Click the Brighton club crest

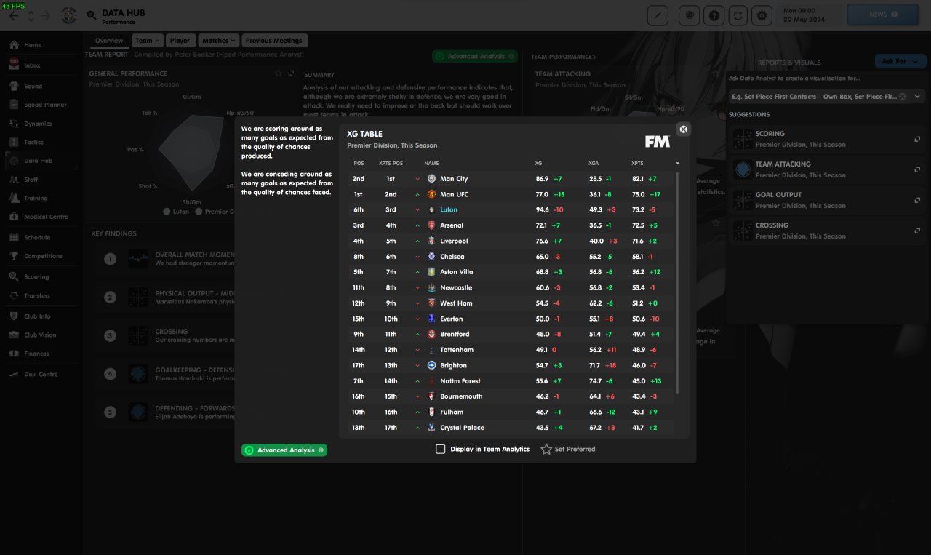click(x=432, y=365)
